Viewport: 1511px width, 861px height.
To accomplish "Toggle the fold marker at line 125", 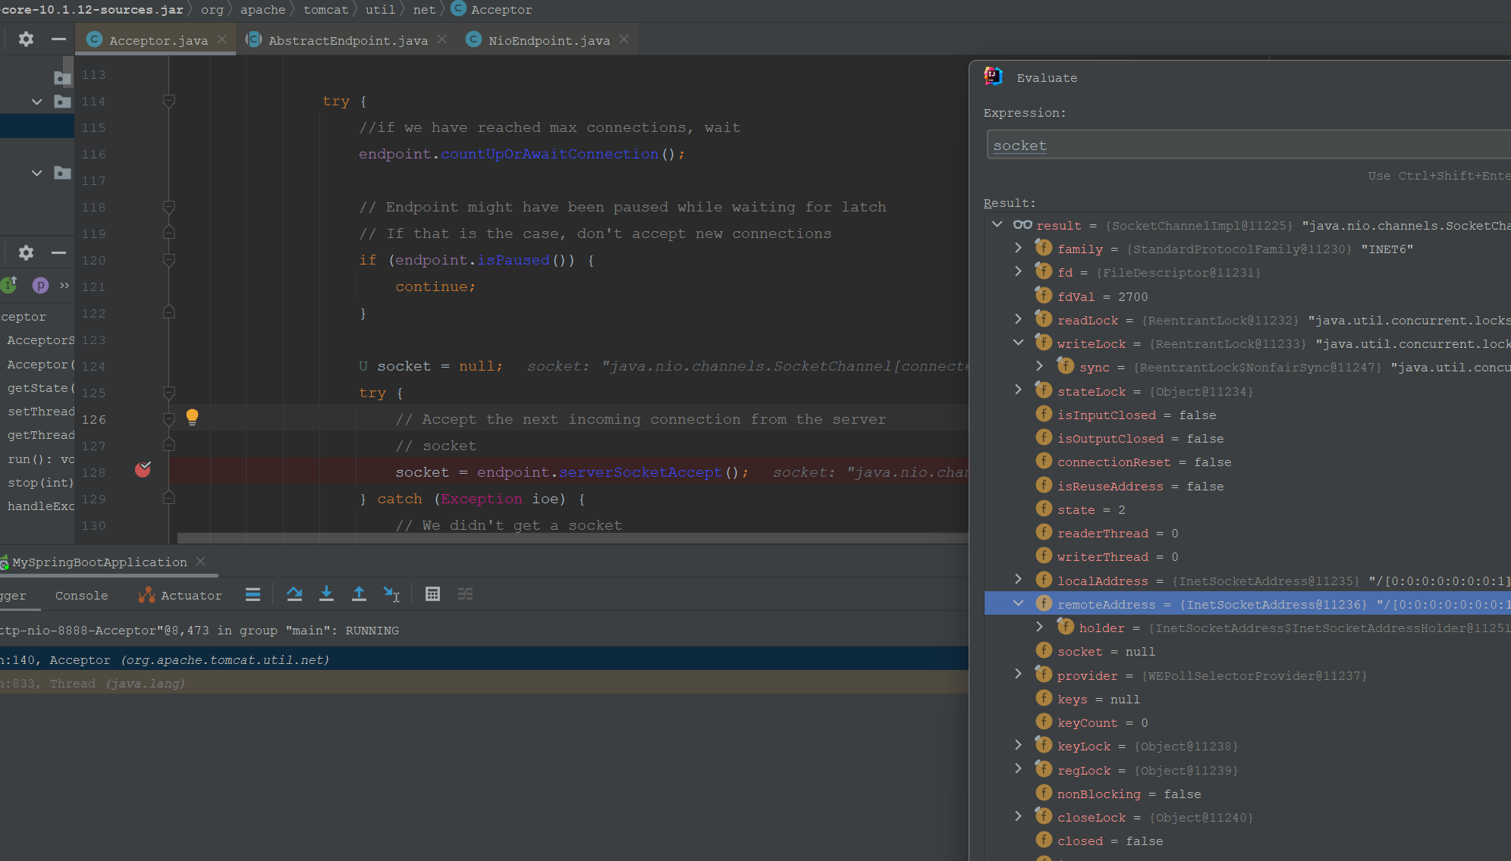I will point(169,393).
